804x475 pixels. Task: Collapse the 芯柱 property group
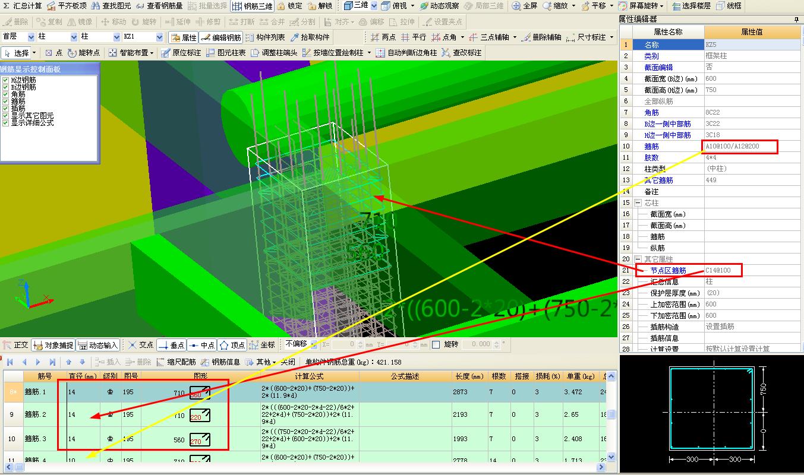click(638, 203)
